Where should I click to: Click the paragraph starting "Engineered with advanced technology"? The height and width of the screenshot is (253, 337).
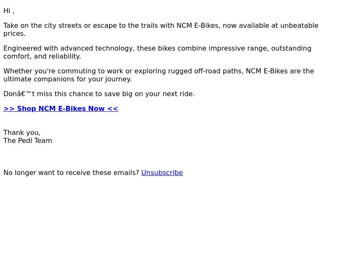157,52
